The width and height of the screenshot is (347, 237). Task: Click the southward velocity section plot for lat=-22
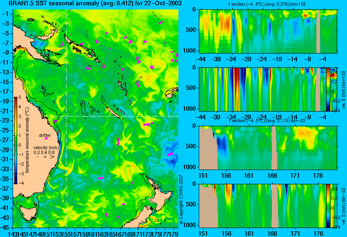coord(262,206)
